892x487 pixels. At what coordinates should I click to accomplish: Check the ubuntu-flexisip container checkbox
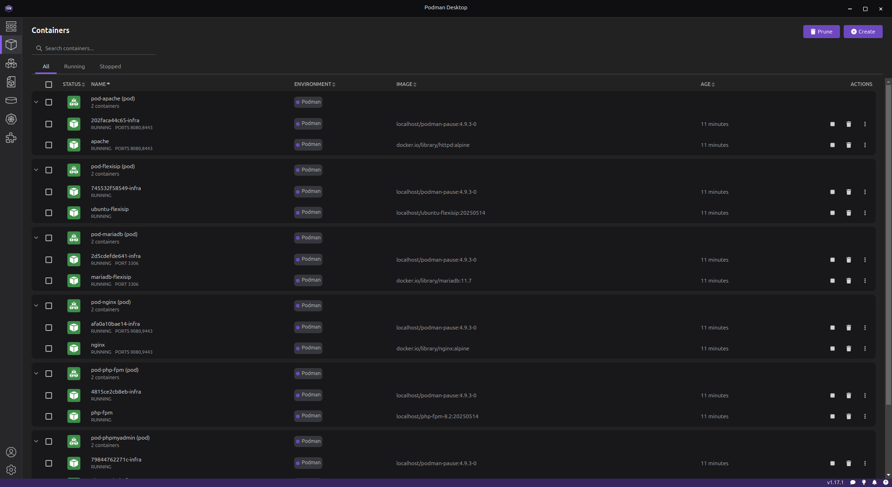point(49,213)
